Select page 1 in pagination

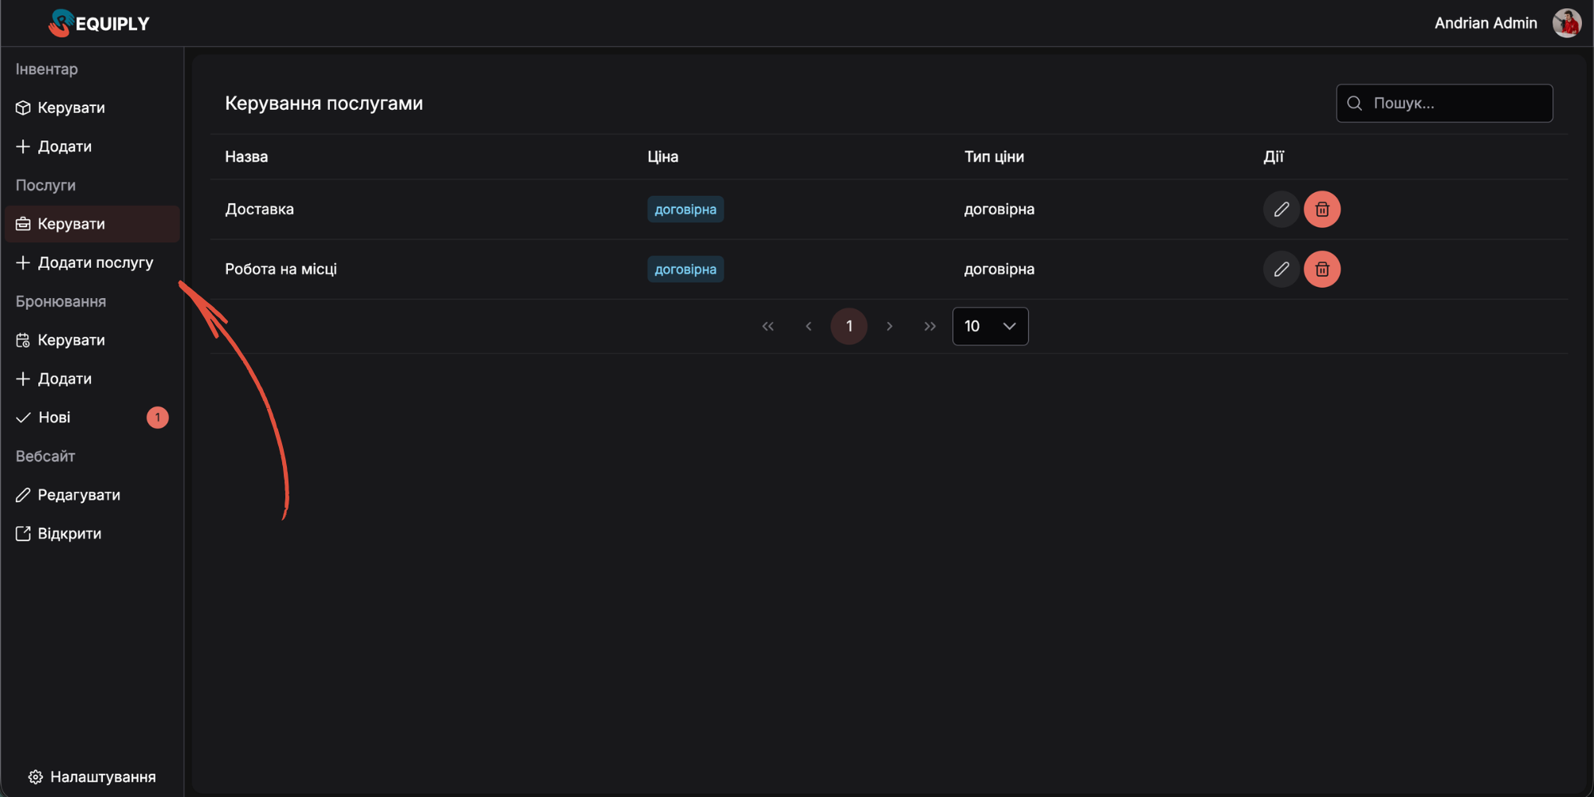click(x=849, y=326)
